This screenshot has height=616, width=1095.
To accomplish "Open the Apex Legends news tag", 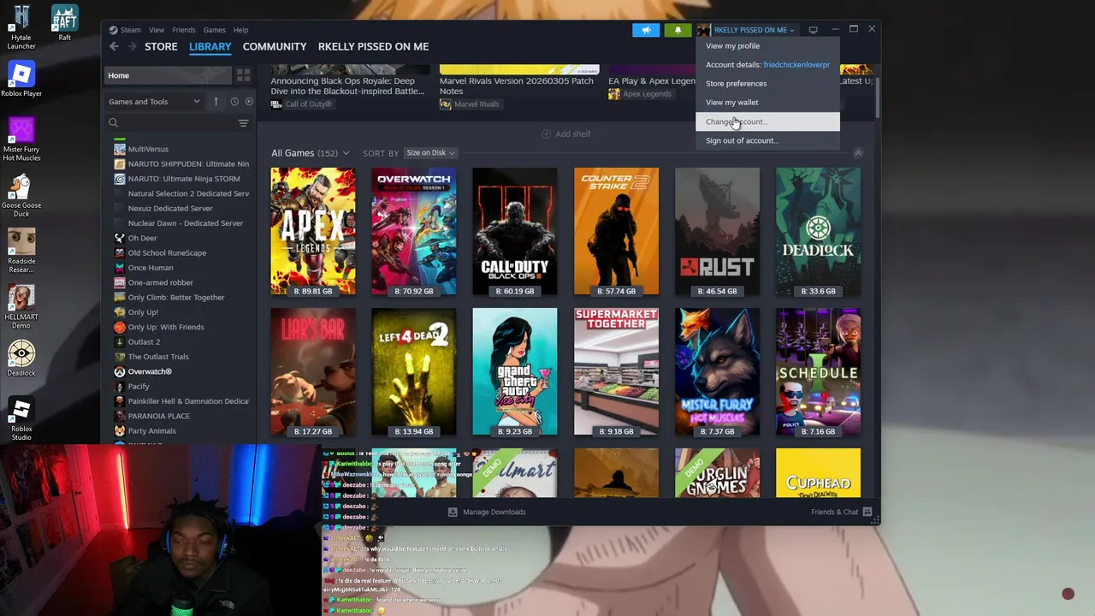I will pos(640,93).
